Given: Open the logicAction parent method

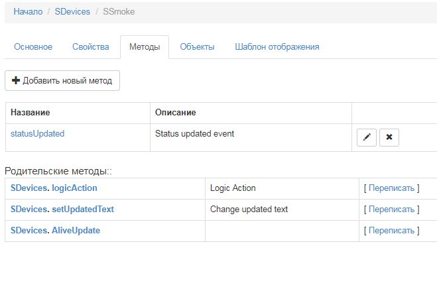Looking at the screenshot, I should pos(74,188).
